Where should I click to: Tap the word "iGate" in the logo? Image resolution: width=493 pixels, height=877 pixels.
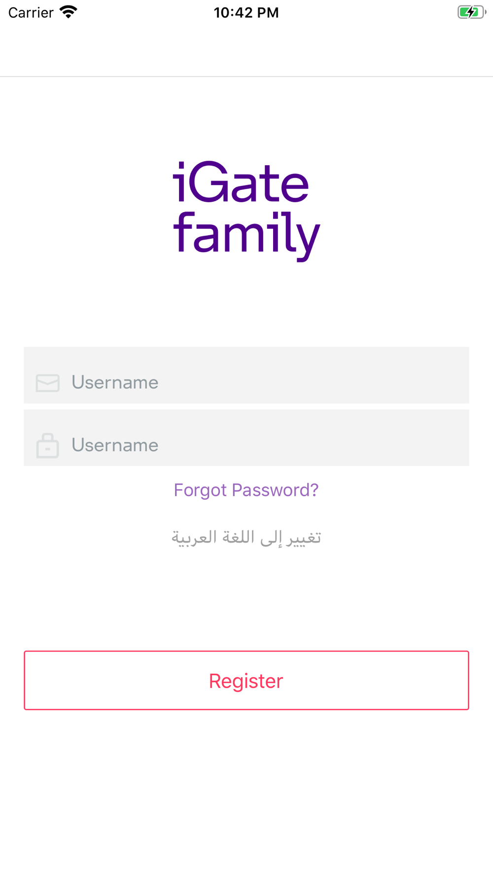pos(241,183)
